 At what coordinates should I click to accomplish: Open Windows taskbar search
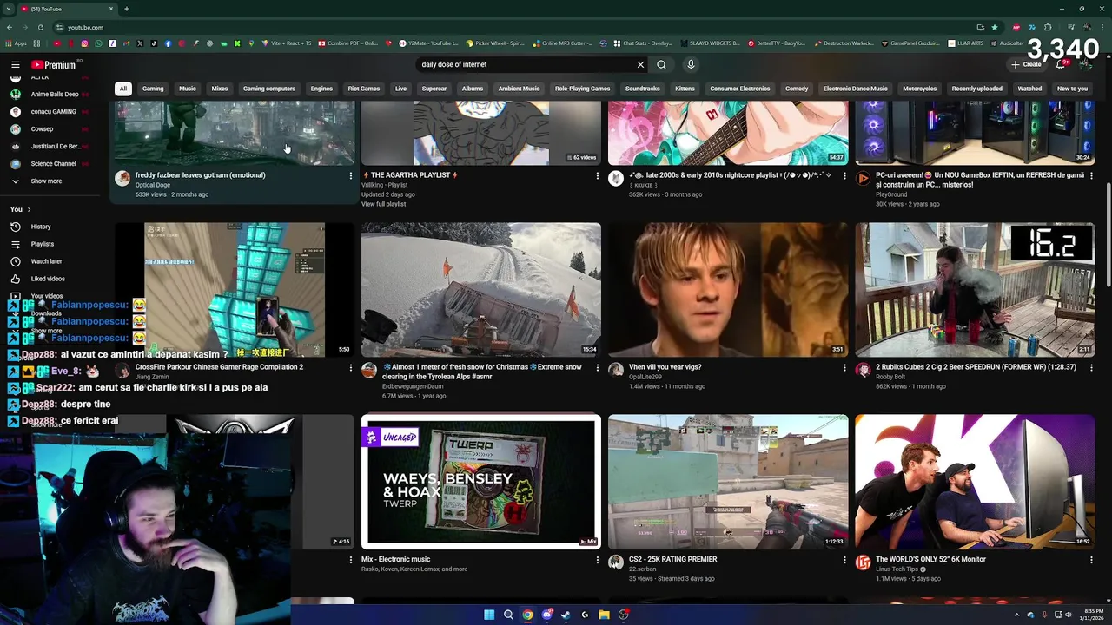(508, 615)
